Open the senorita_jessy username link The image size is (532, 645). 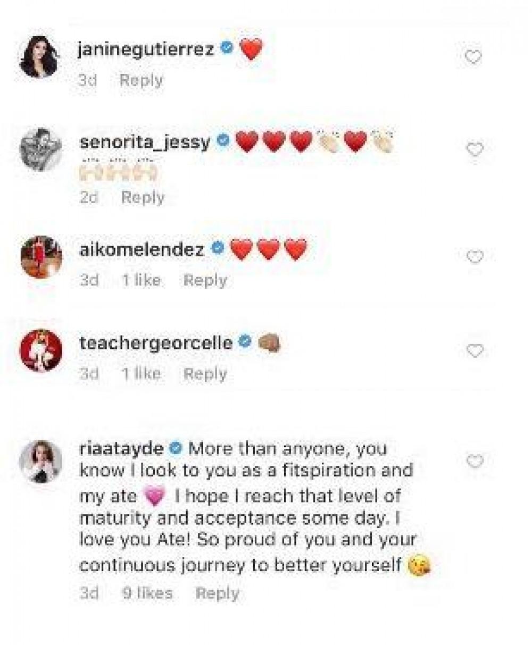(145, 143)
